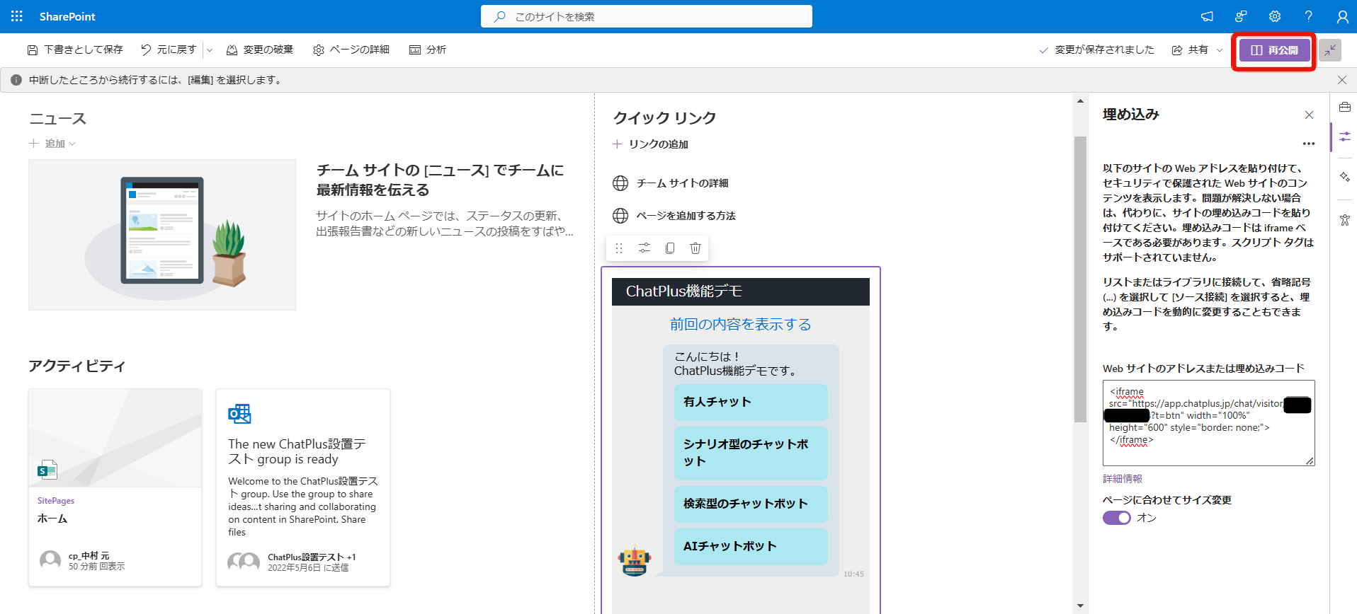The height and width of the screenshot is (614, 1357).
Task: Click the embed code text area
Action: pyautogui.click(x=1209, y=423)
